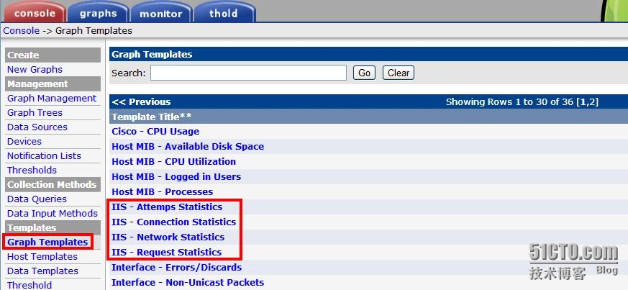The image size is (628, 290).
Task: Open Data Sources in sidebar
Action: (x=37, y=127)
